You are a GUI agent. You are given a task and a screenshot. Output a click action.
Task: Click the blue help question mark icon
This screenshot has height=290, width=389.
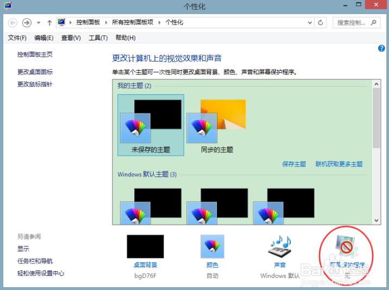[x=381, y=48]
